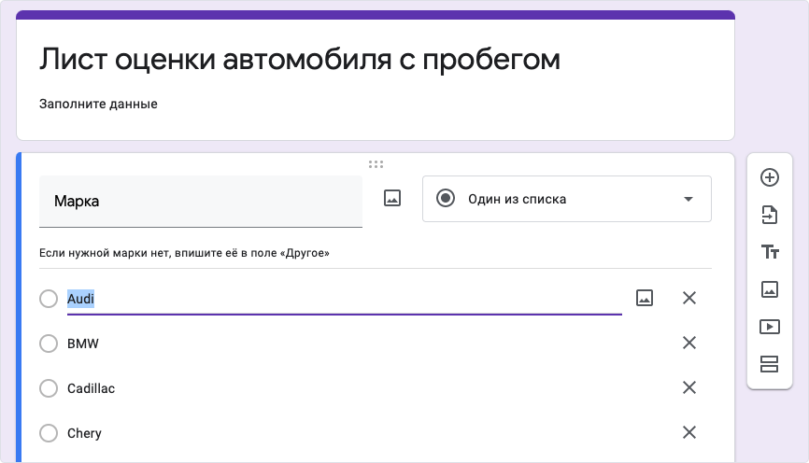Click the sidebar Add image icon
The height and width of the screenshot is (463, 809).
(x=769, y=289)
